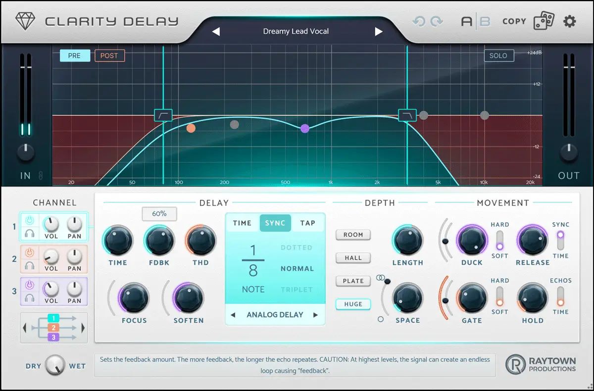Select the TIME delay tab
Screen dimensions: 594x391
[x=242, y=223]
